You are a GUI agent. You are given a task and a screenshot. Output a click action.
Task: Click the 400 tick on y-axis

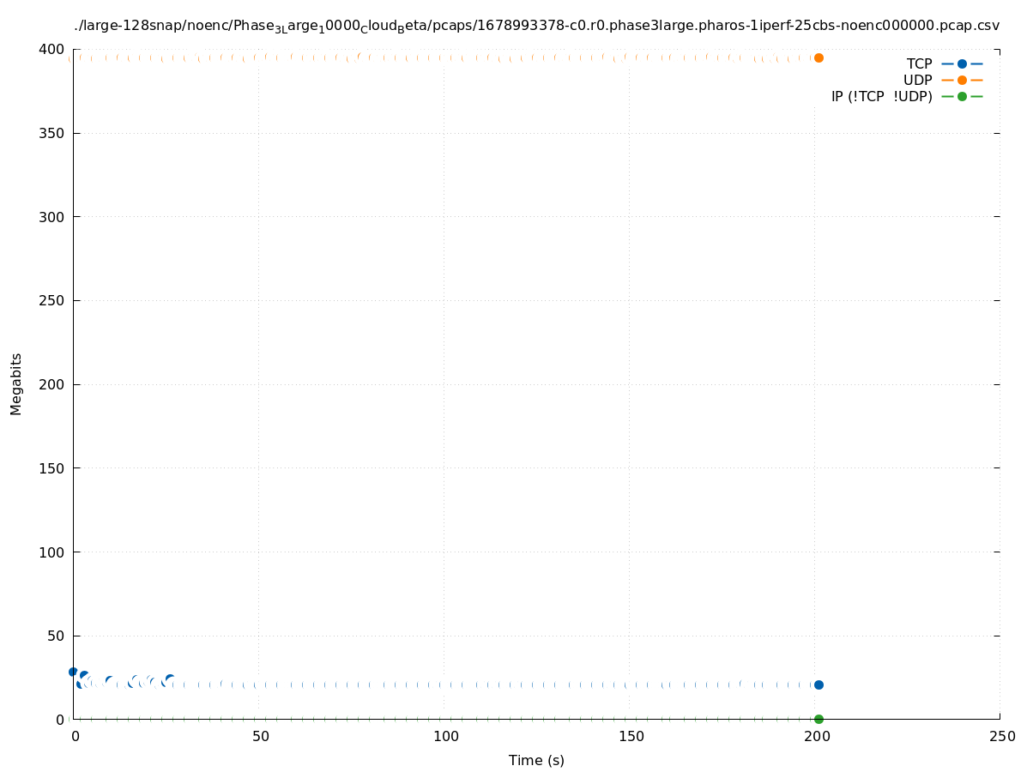52,50
